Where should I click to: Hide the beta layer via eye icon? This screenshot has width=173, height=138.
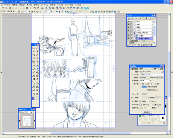[129, 22]
